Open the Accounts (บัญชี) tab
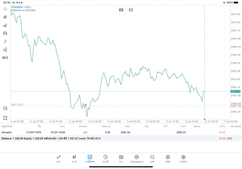Image resolution: width=242 pixels, height=169 pixels. [x=168, y=158]
